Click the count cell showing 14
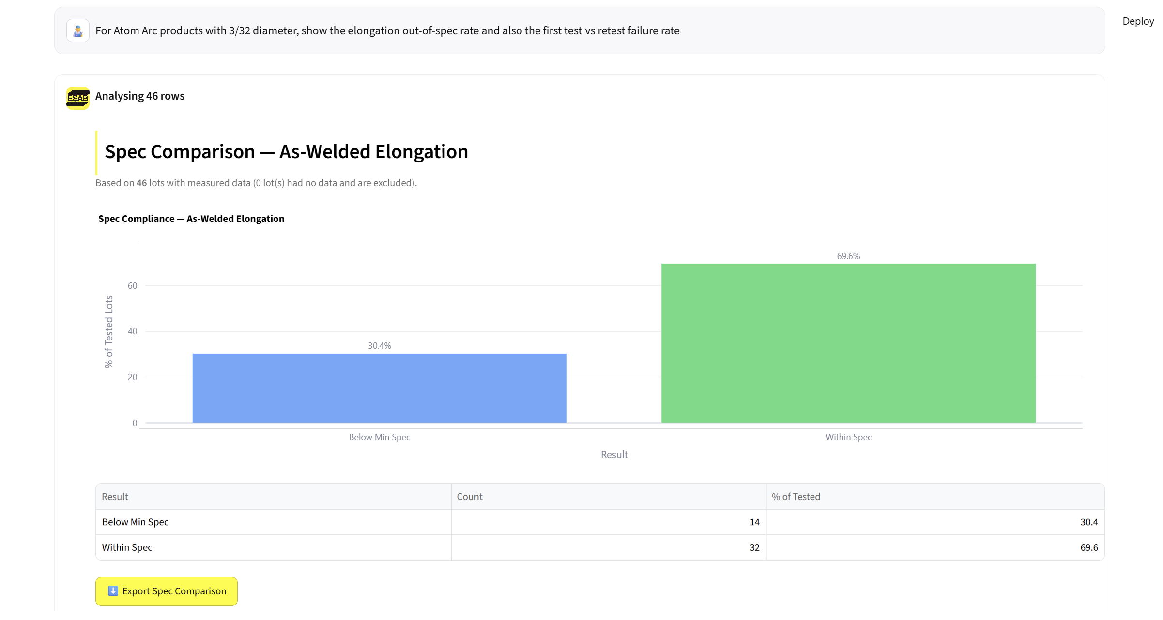The height and width of the screenshot is (620, 1163). pos(609,522)
